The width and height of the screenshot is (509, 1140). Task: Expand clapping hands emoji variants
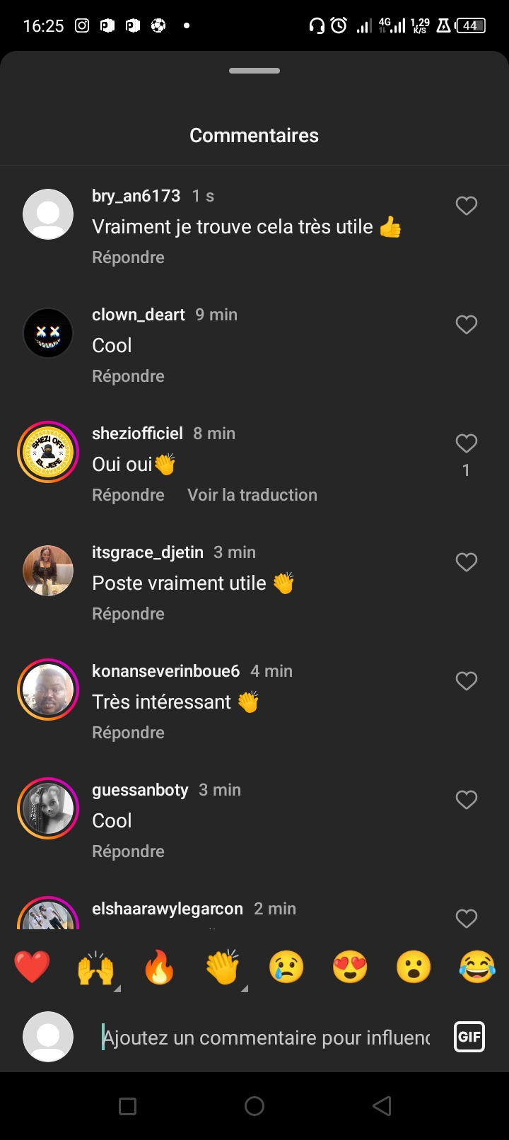(244, 988)
